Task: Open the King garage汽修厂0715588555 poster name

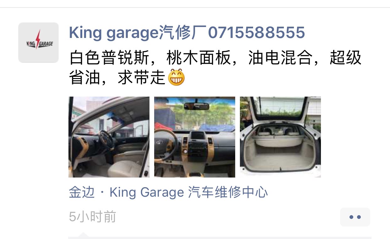Action: click(187, 33)
